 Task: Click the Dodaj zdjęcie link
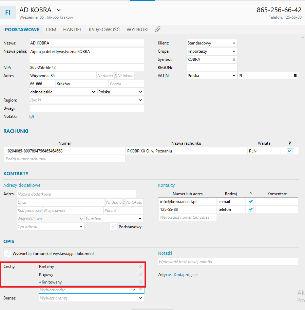coord(186,275)
